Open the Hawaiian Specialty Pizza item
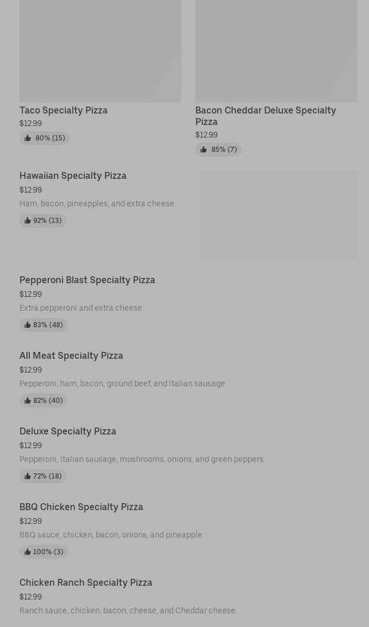Image resolution: width=369 pixels, height=627 pixels. point(73,175)
